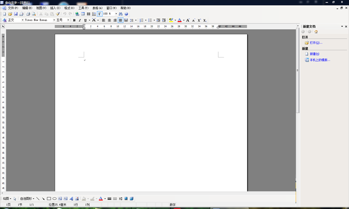Open the Times New Roman font dropdown
This screenshot has height=209, width=349.
54,20
